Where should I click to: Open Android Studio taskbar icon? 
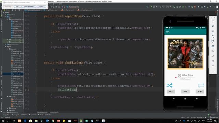pos(81,121)
